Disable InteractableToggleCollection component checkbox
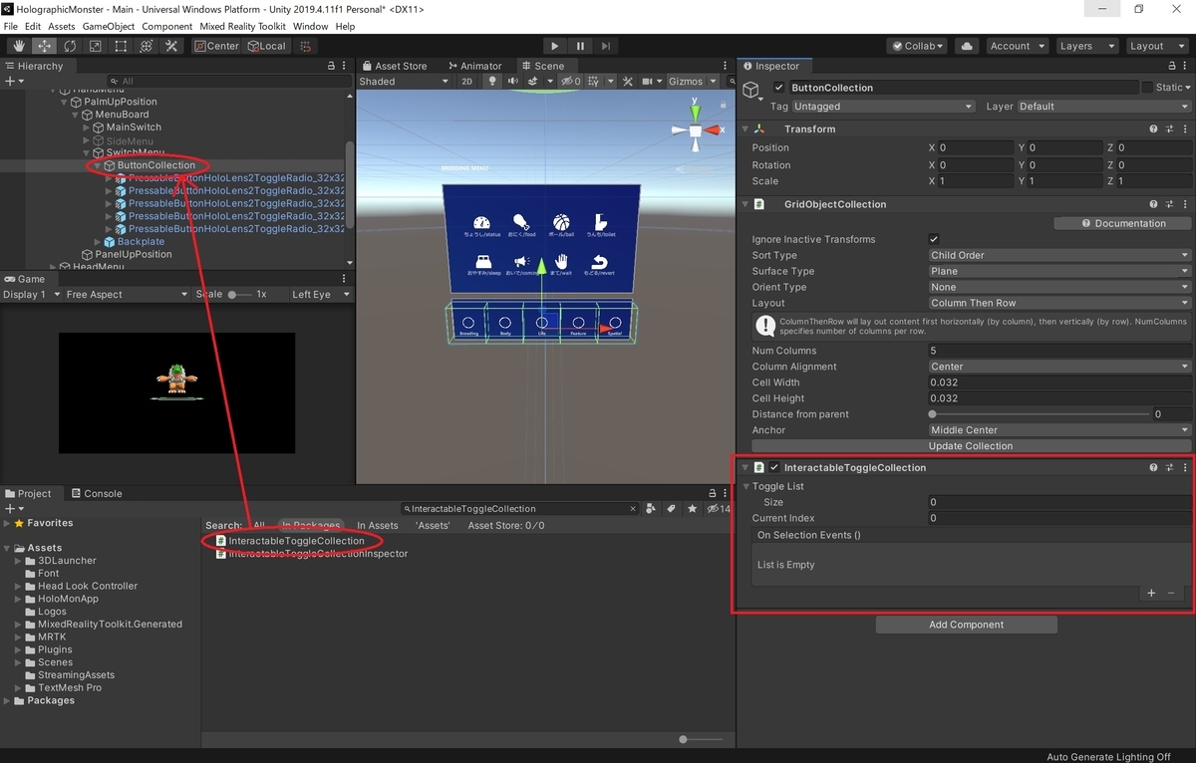This screenshot has height=763, width=1196. [x=774, y=467]
